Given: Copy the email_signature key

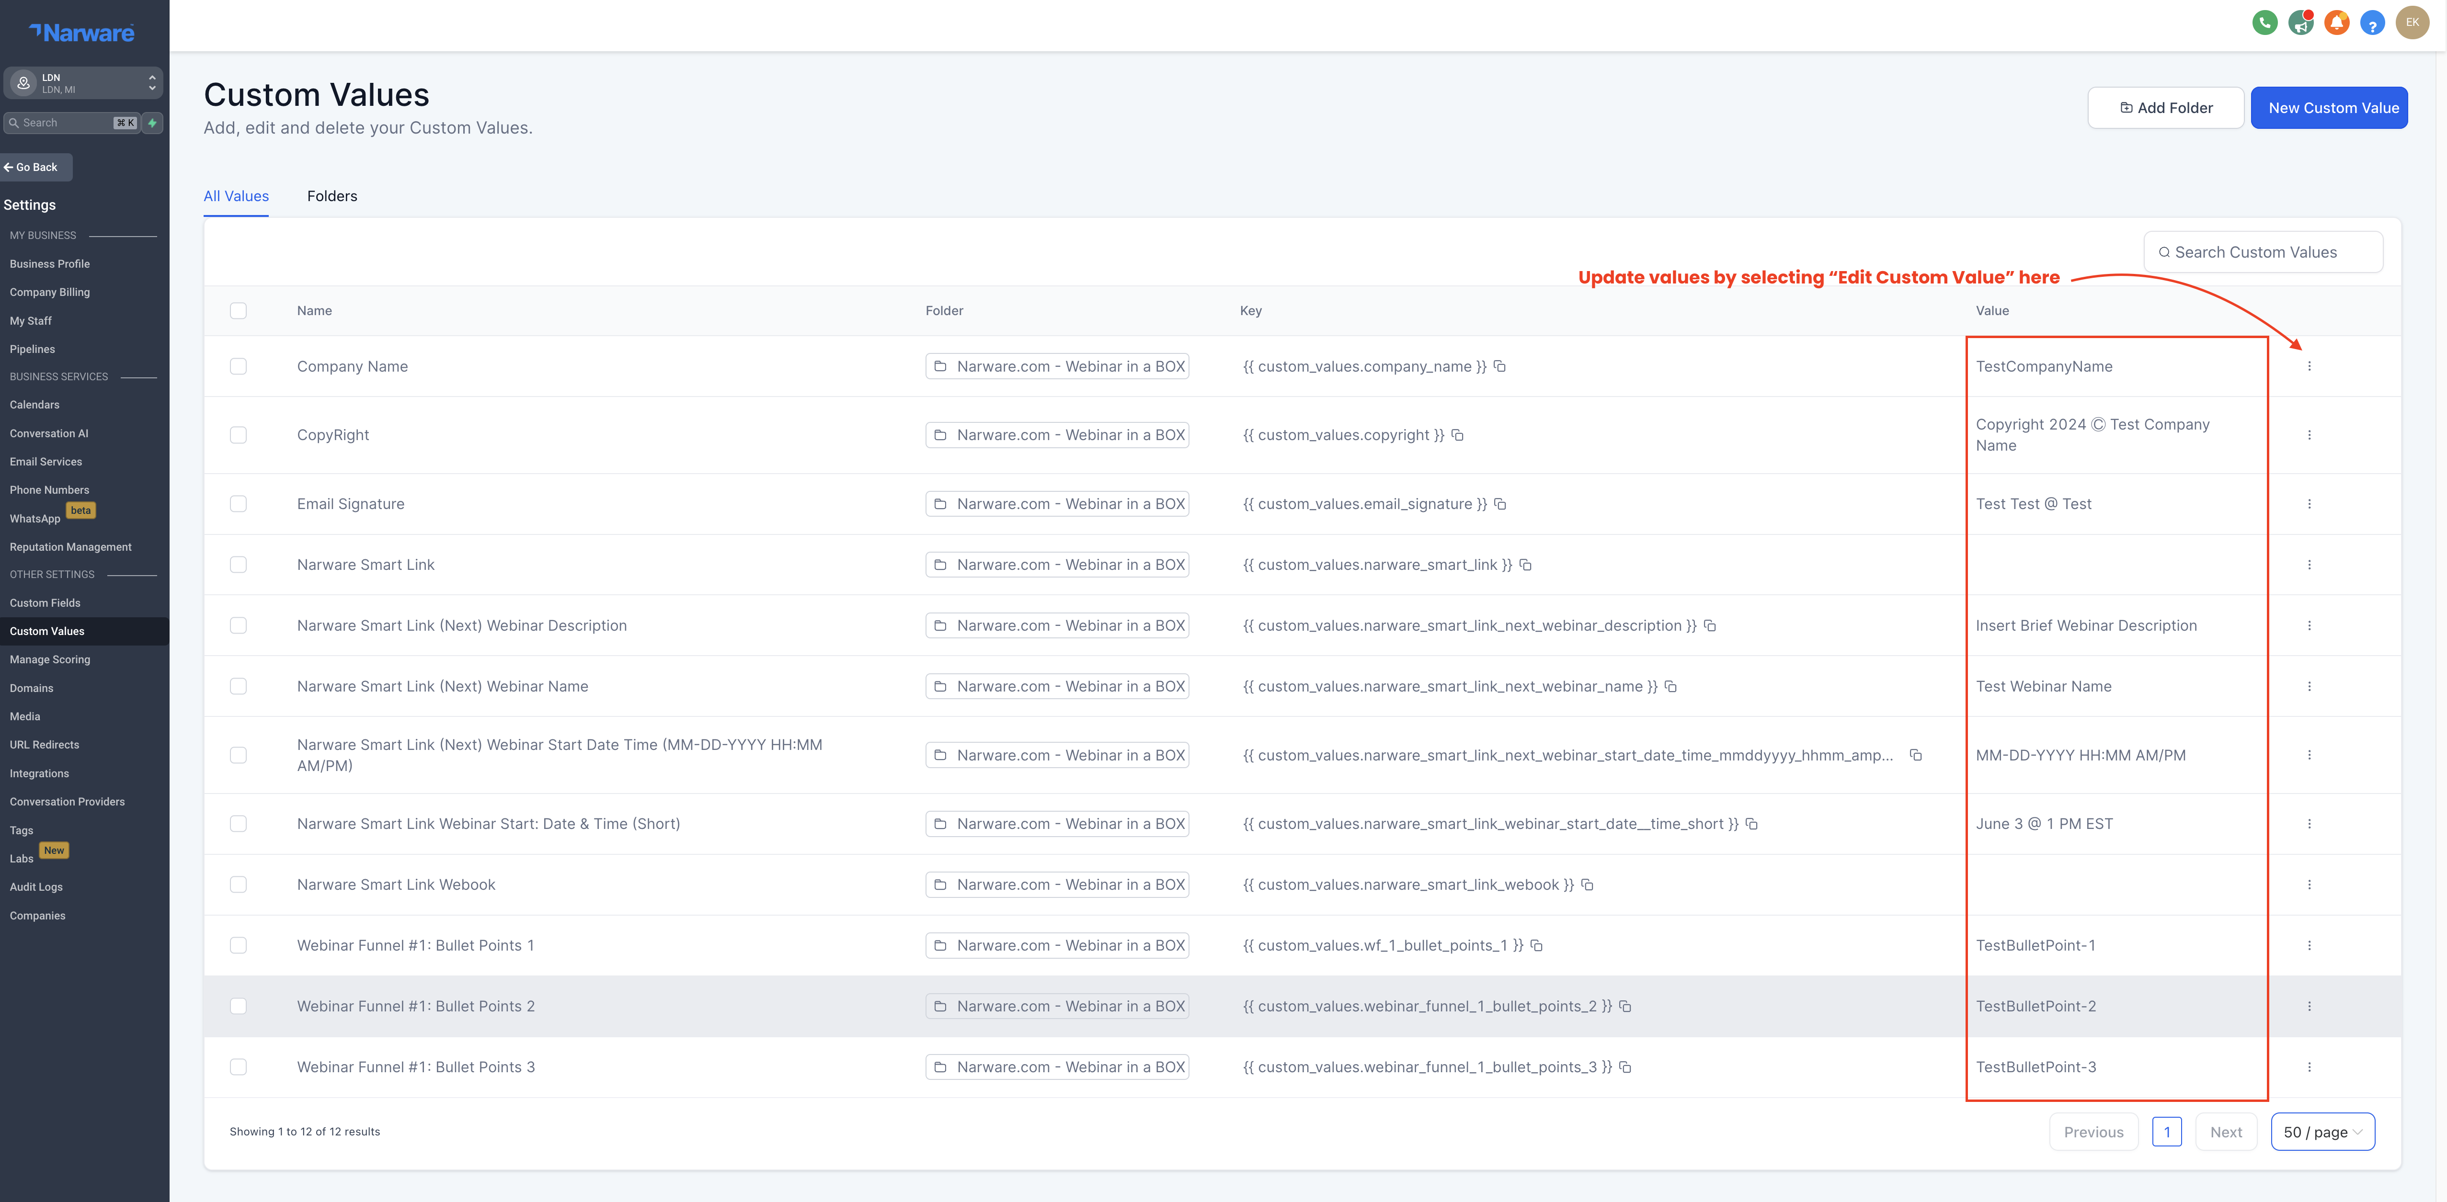Looking at the screenshot, I should (x=1500, y=504).
